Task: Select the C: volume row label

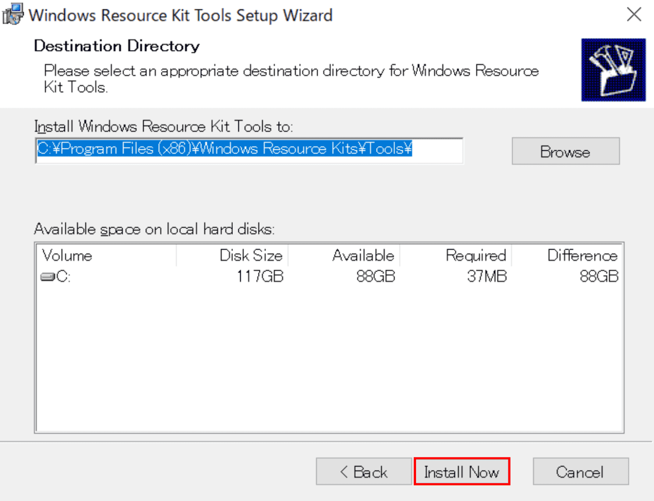Action: pos(63,277)
